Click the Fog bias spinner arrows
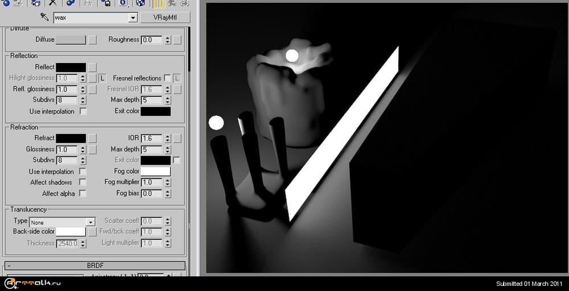This screenshot has width=569, height=291. click(167, 193)
